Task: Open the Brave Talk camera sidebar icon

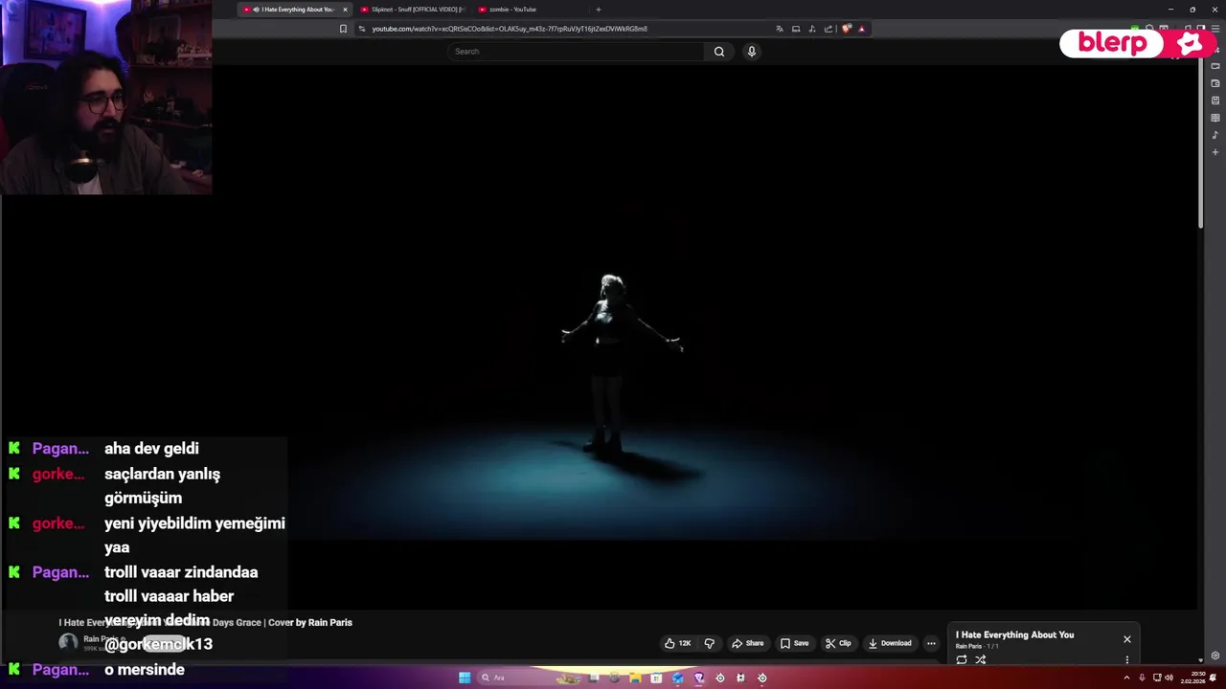Action: point(1215,66)
